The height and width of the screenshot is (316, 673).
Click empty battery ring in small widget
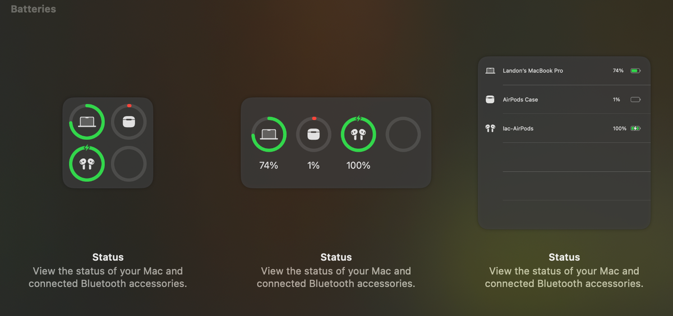128,164
